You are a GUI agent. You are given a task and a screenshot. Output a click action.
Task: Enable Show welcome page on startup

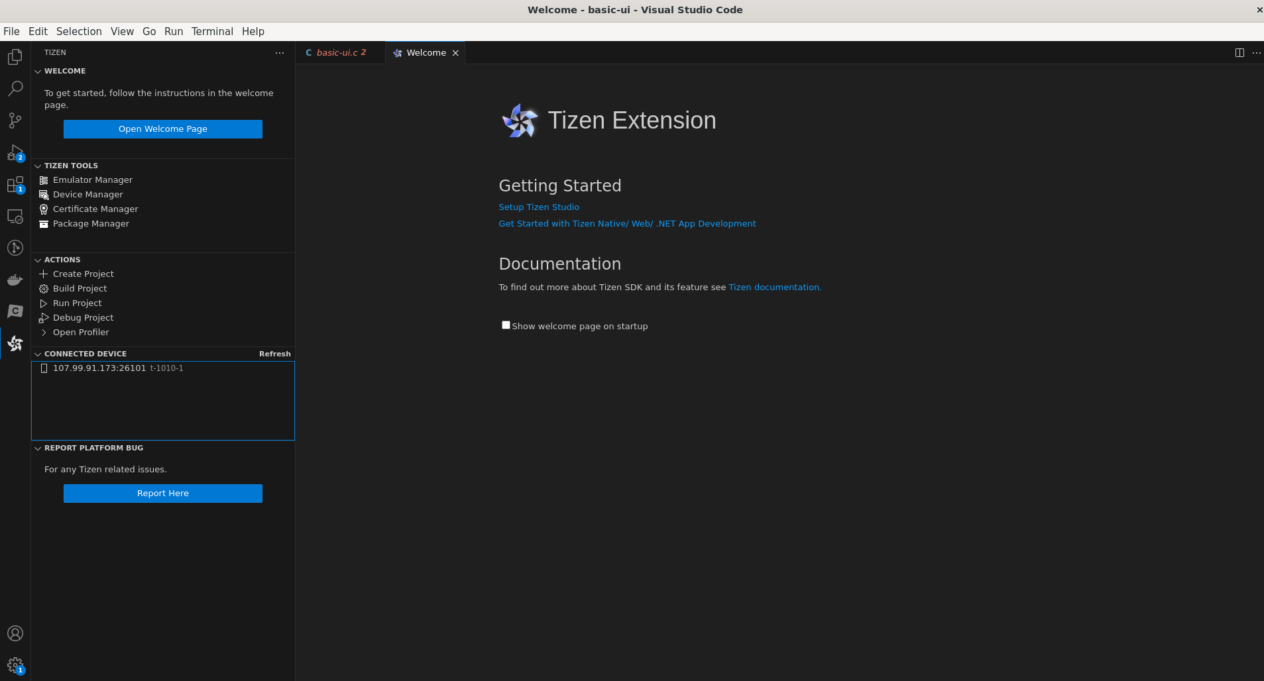pyautogui.click(x=506, y=325)
